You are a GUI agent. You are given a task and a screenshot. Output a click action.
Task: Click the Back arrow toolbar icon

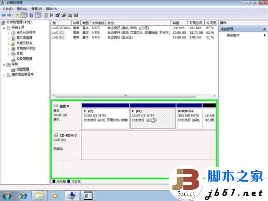click(3, 15)
